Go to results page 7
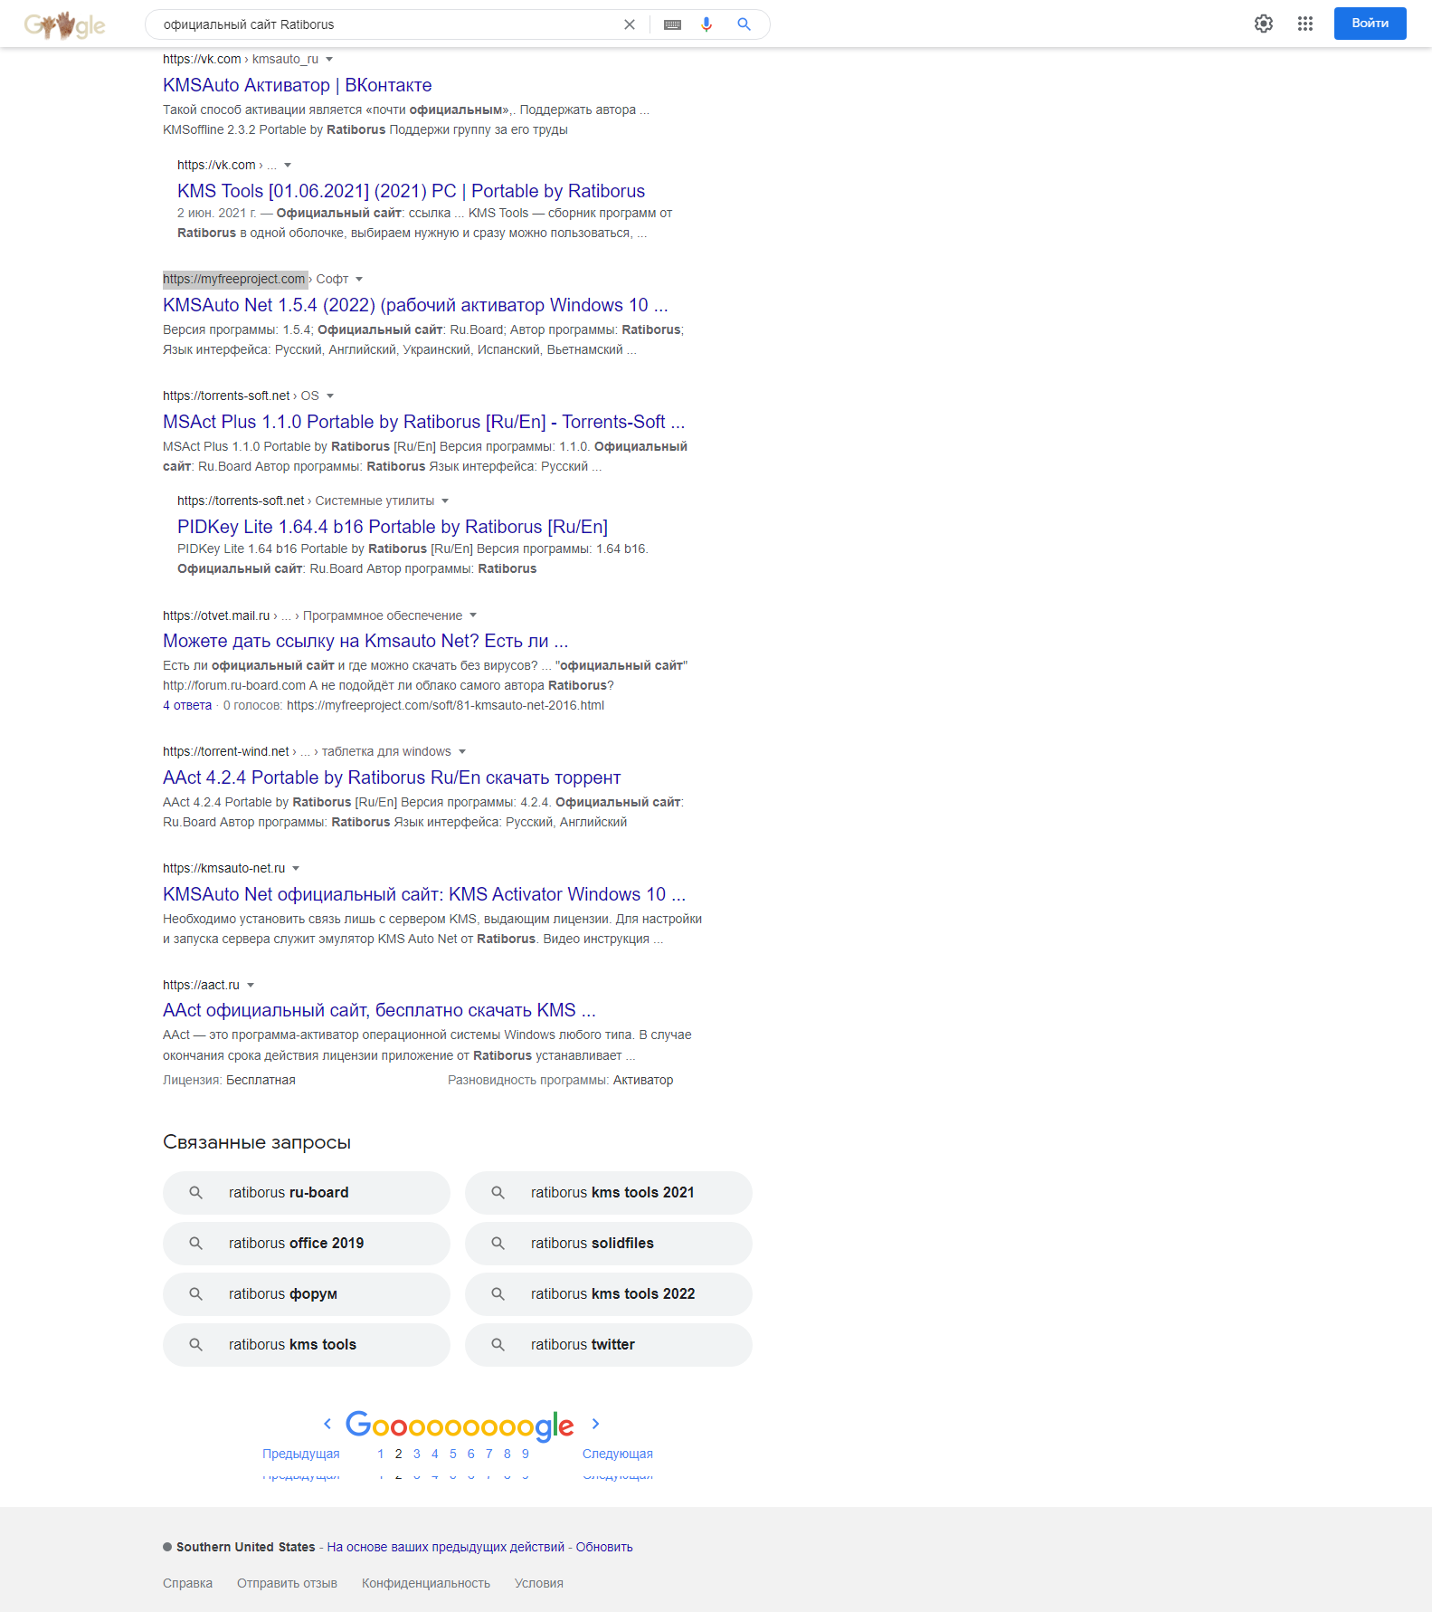Image resolution: width=1432 pixels, height=1612 pixels. (489, 1455)
